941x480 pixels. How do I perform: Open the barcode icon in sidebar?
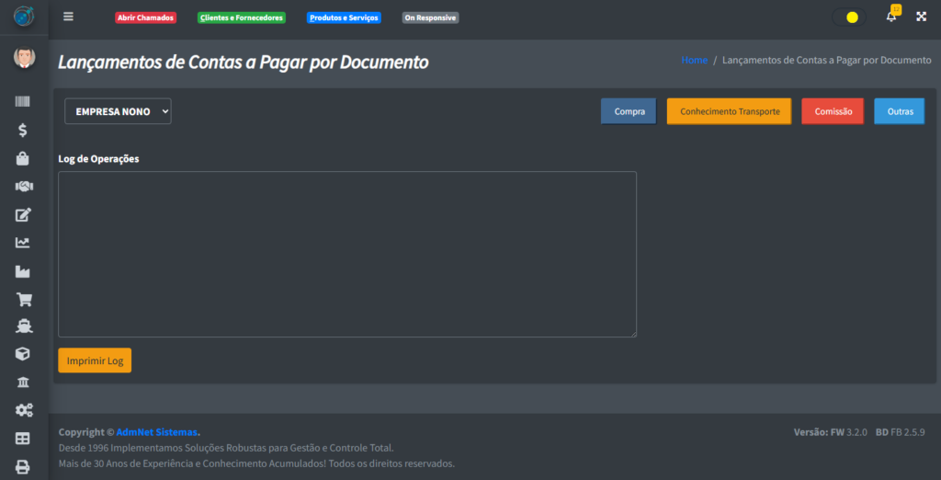[23, 102]
